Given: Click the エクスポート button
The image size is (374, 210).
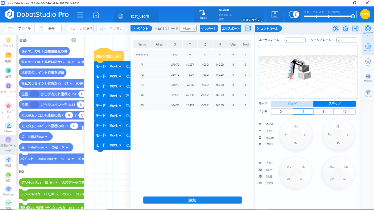Looking at the screenshot, I should [x=231, y=28].
